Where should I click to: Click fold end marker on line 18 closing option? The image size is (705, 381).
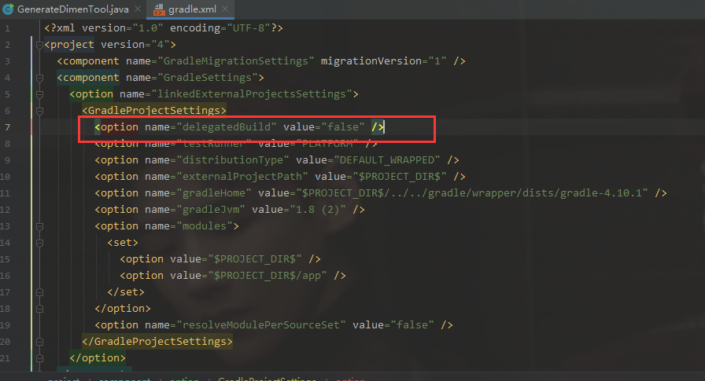[x=39, y=309]
